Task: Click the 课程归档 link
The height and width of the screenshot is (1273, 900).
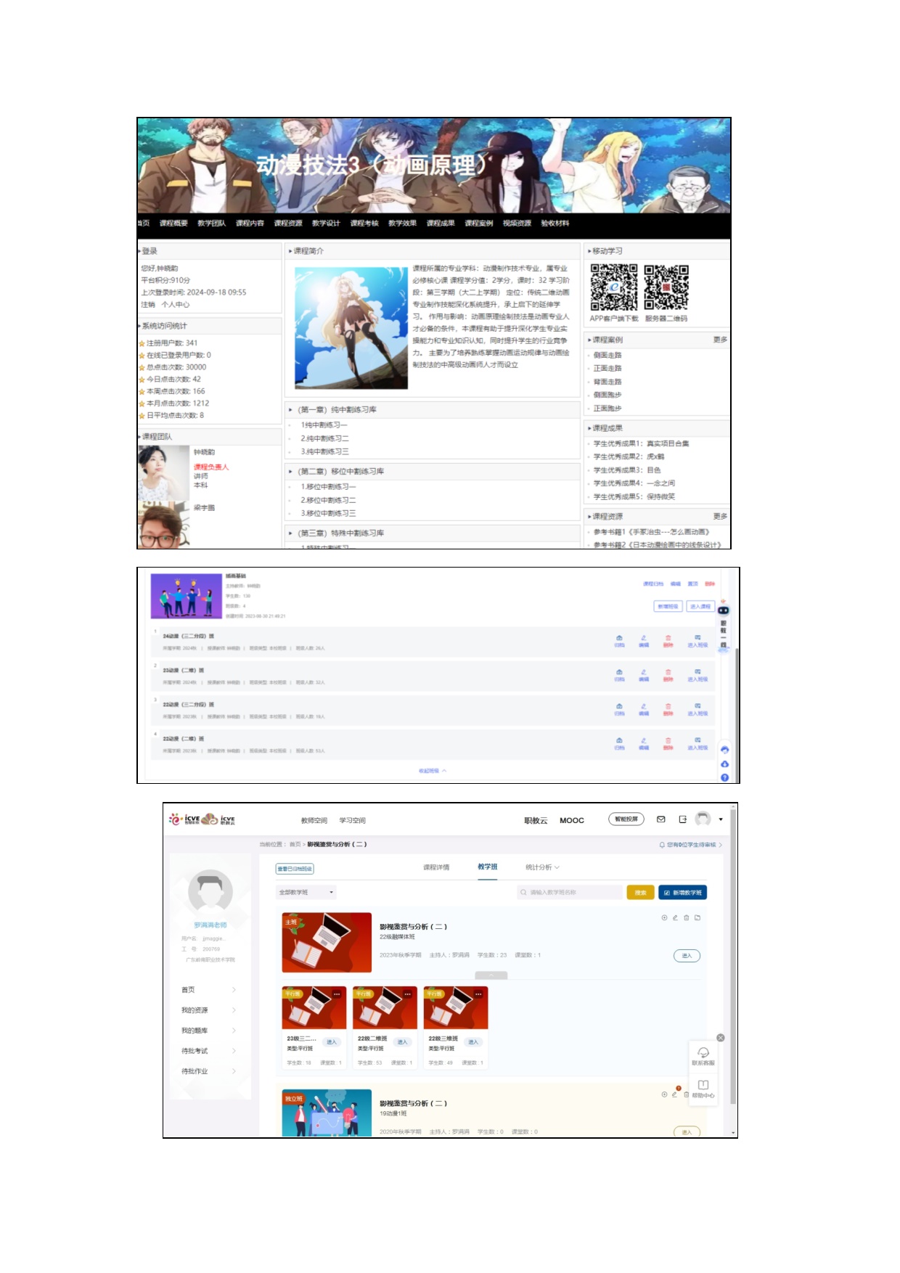Action: click(x=652, y=584)
